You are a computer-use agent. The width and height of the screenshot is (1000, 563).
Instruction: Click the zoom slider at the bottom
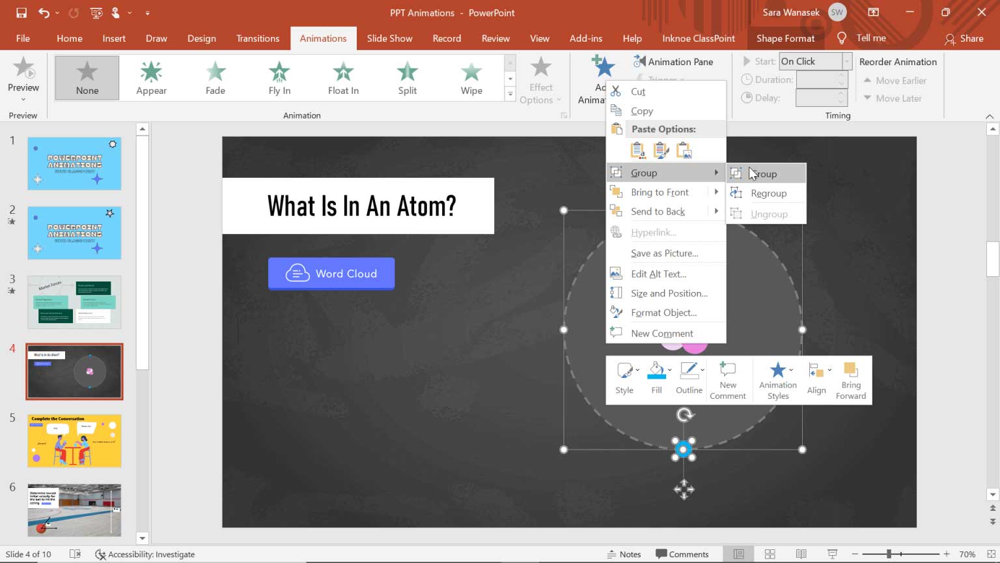point(901,553)
